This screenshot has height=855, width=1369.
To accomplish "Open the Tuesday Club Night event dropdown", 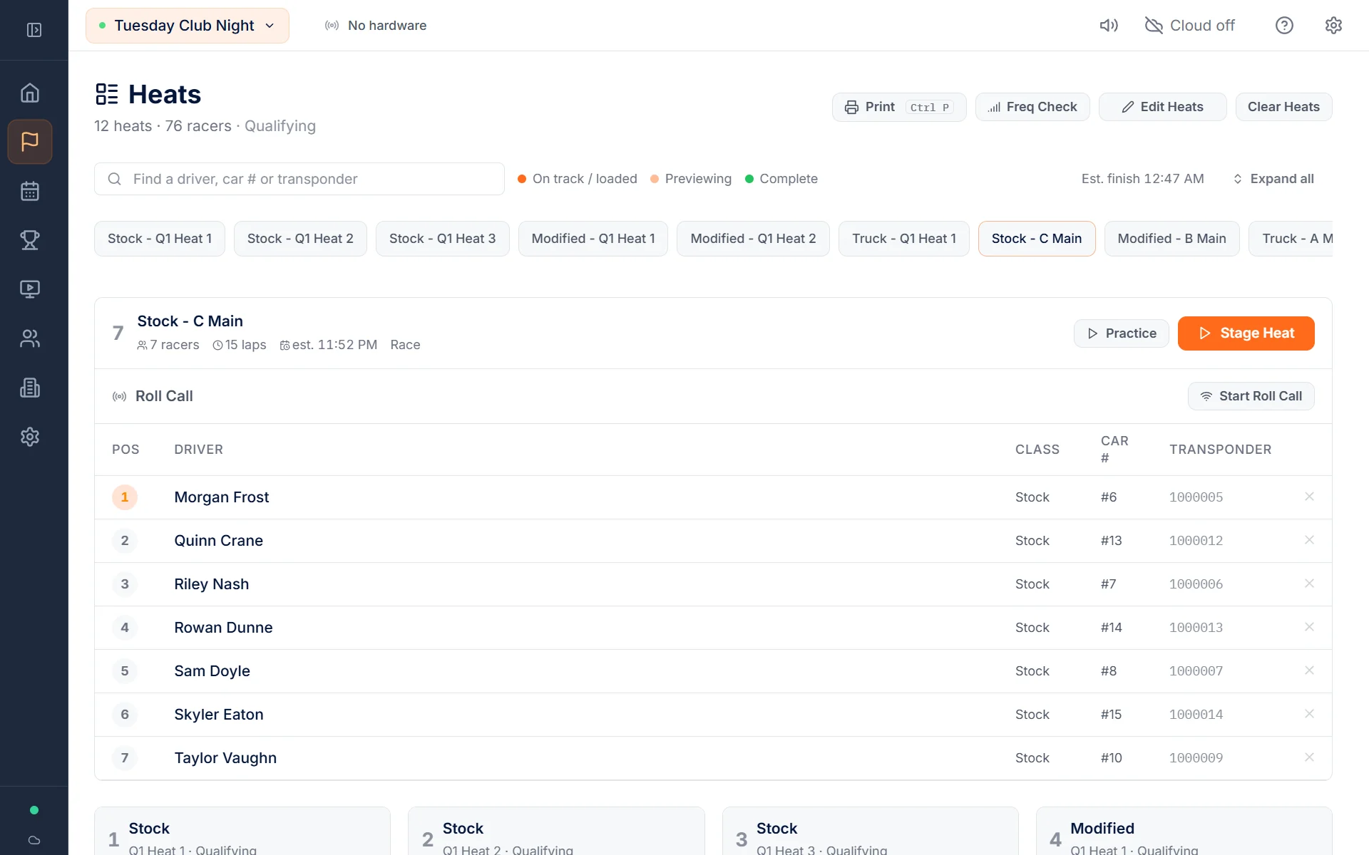I will (x=188, y=26).
